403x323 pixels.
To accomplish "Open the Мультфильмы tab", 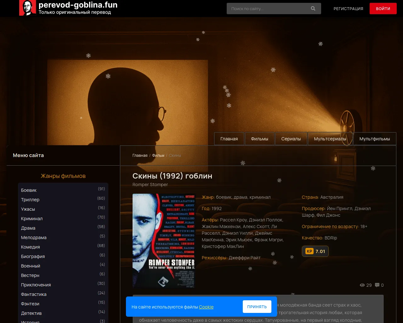I will tap(375, 138).
